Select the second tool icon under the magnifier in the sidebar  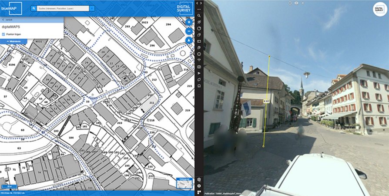(x=199, y=22)
